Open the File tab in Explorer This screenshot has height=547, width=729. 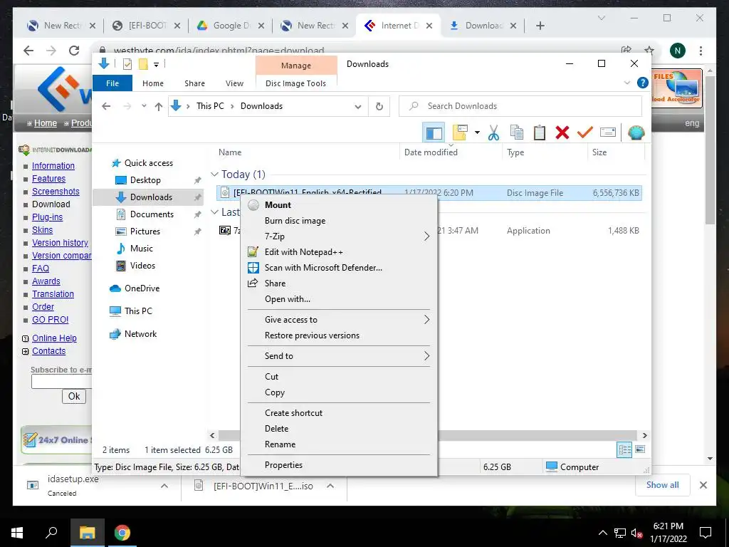[112, 83]
